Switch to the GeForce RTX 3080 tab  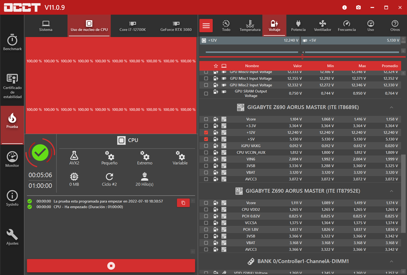click(x=176, y=26)
